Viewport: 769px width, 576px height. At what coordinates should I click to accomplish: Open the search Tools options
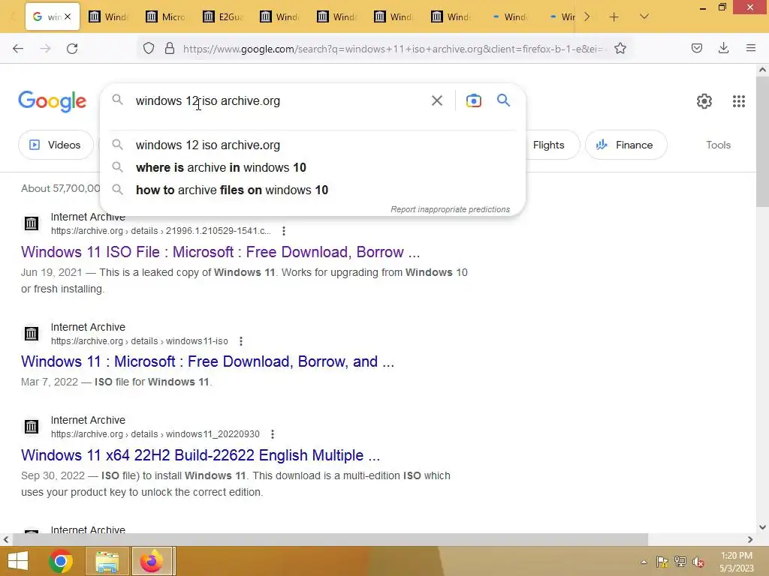click(718, 145)
